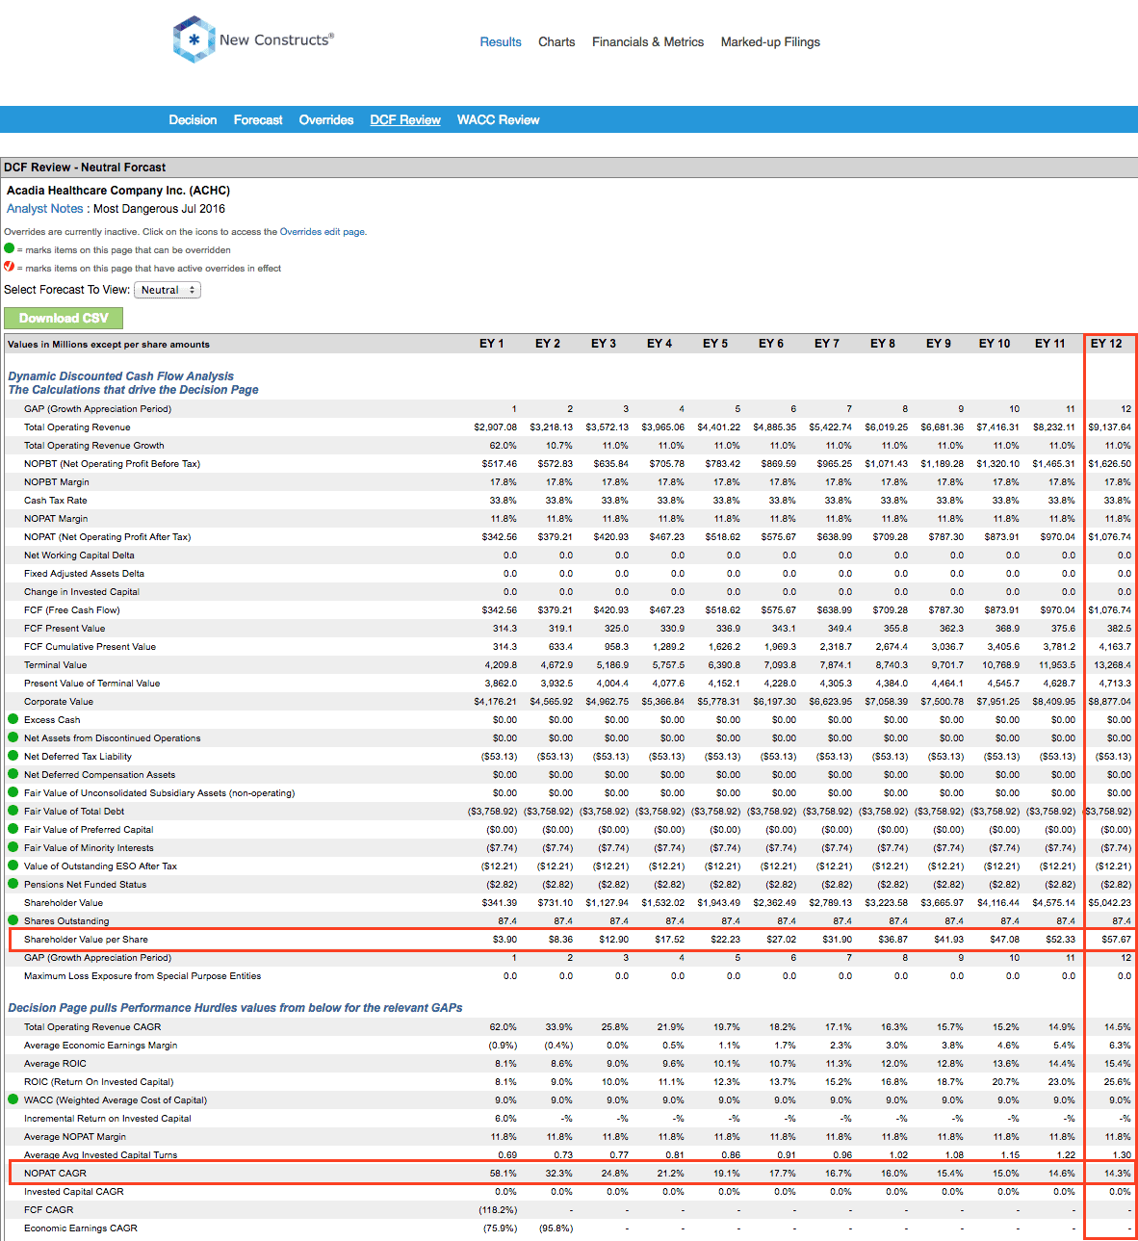This screenshot has width=1138, height=1241.
Task: Click the 13,268.4 Terminal Value cell
Action: [x=1113, y=665]
